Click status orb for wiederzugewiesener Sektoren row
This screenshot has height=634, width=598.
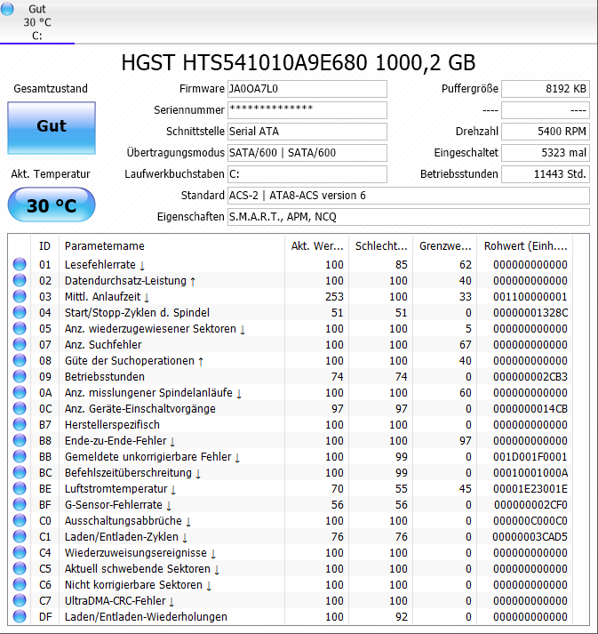(x=20, y=328)
